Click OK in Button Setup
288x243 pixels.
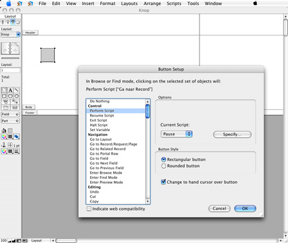pyautogui.click(x=245, y=209)
